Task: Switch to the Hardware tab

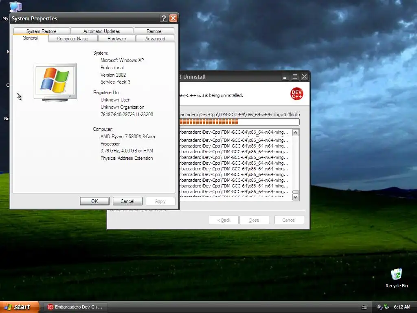Action: point(117,39)
